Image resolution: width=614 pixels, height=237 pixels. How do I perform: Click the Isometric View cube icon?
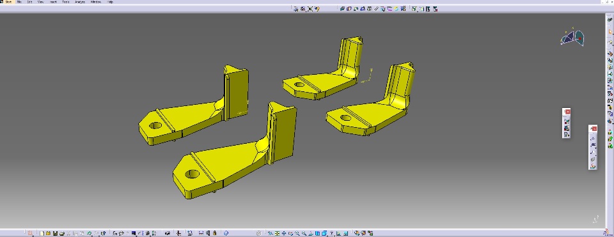tap(324, 233)
